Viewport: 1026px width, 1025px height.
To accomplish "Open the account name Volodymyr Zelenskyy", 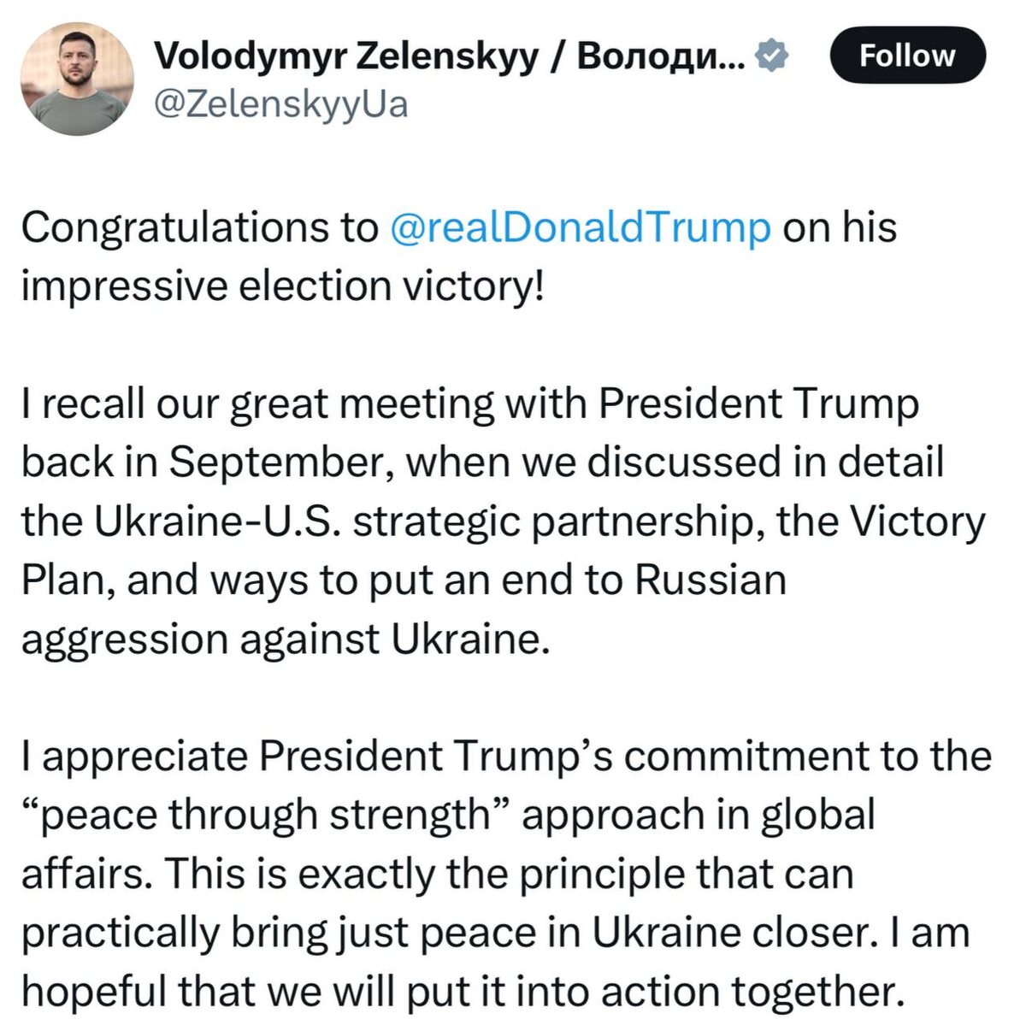I will coord(427,54).
